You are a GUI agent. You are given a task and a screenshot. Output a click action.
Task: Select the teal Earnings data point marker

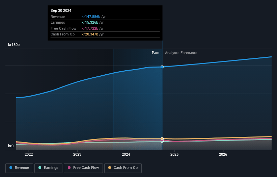[x=162, y=142]
